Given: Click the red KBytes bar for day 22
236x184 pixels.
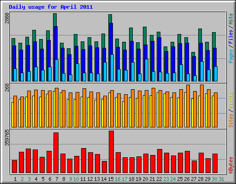Looking at the screenshot, I should click(x=160, y=161).
